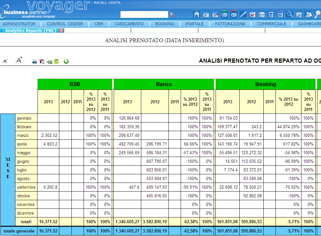
Task: Open the newspaper documents icon
Action: (x=271, y=14)
